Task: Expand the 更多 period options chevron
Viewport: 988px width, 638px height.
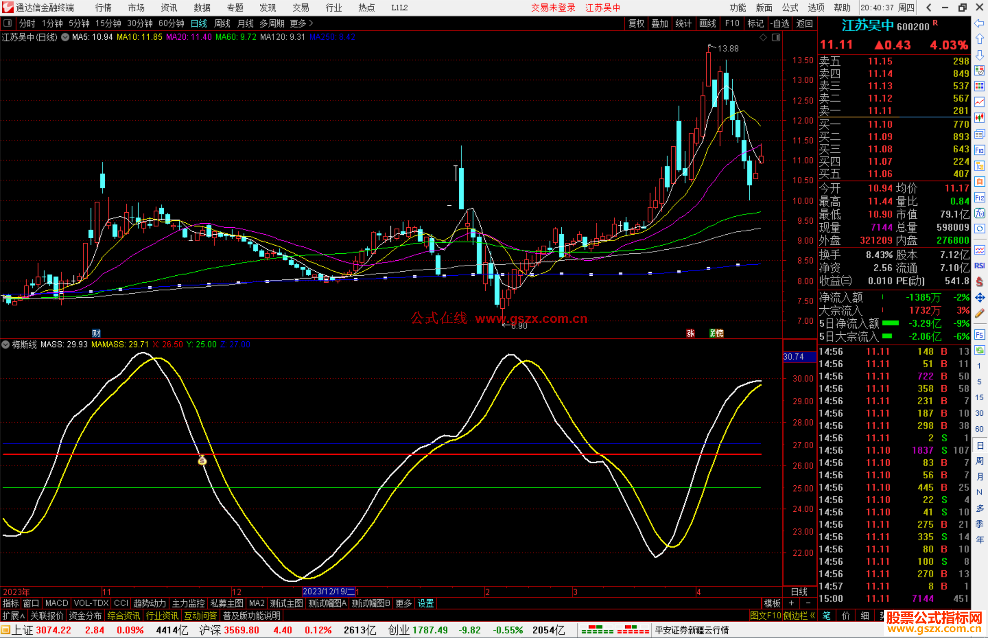Action: click(x=311, y=23)
